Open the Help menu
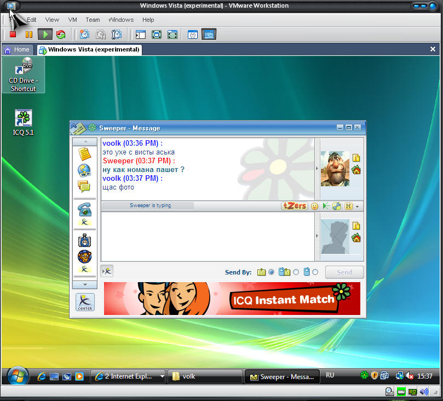Image resolution: width=443 pixels, height=401 pixels. [x=148, y=20]
